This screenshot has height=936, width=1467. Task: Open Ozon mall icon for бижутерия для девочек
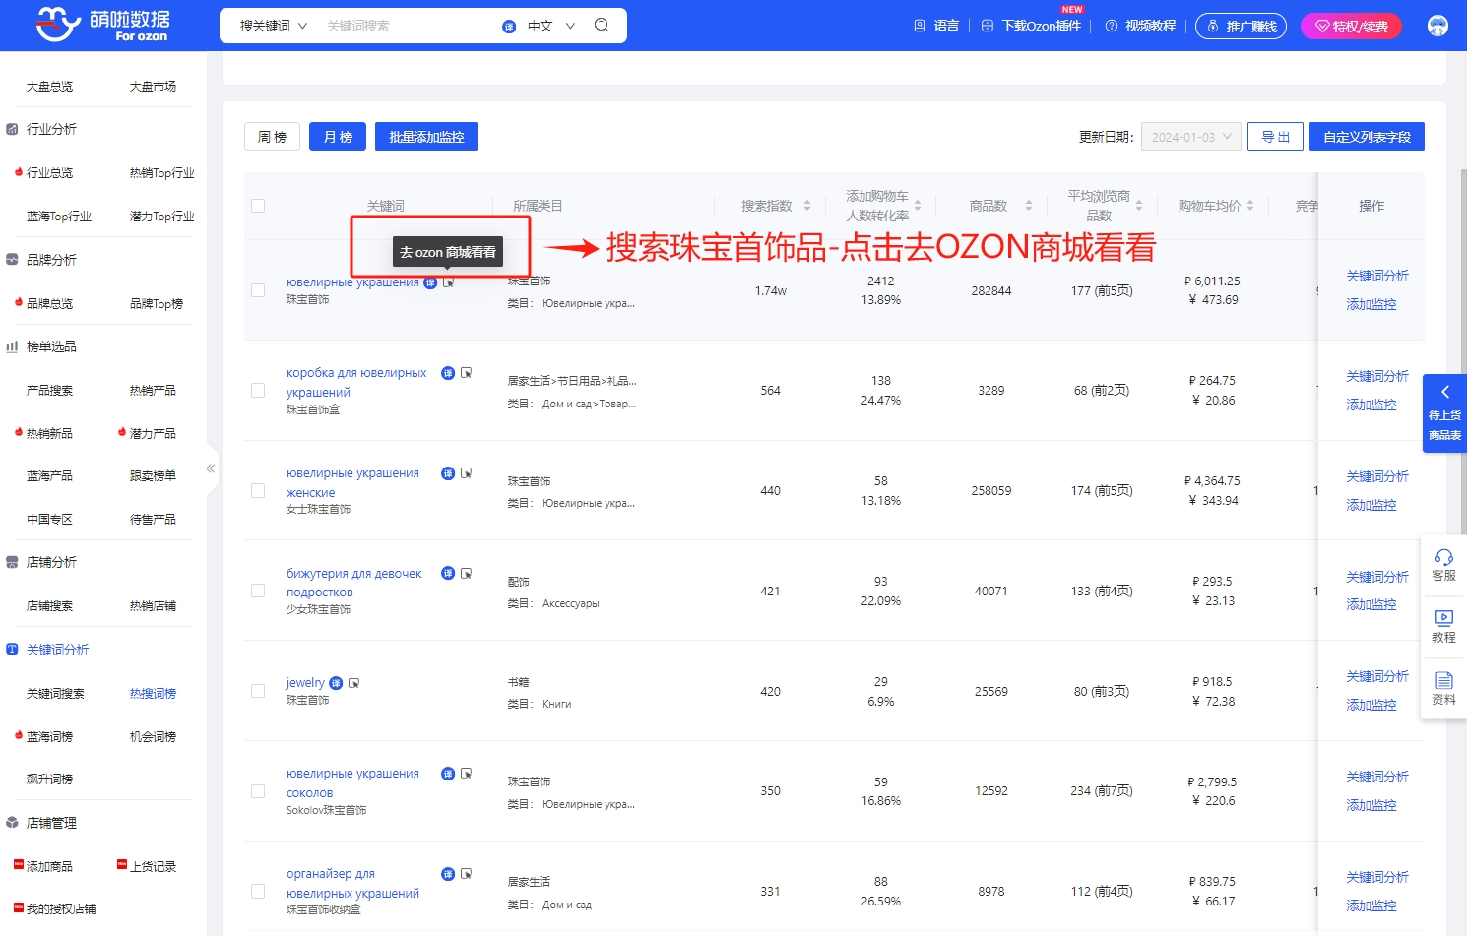point(467,573)
